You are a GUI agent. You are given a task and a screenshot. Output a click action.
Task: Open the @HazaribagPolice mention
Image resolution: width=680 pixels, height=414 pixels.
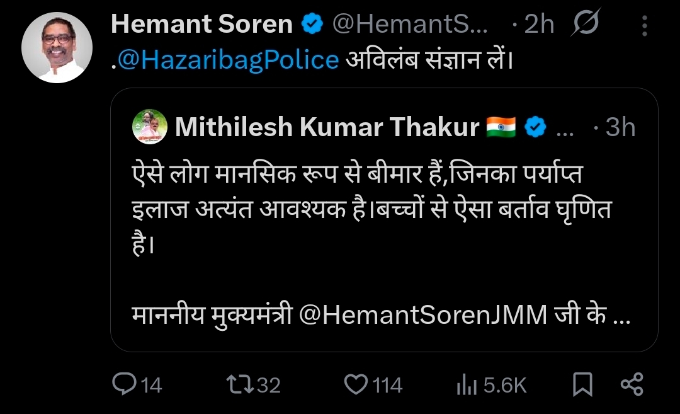229,60
